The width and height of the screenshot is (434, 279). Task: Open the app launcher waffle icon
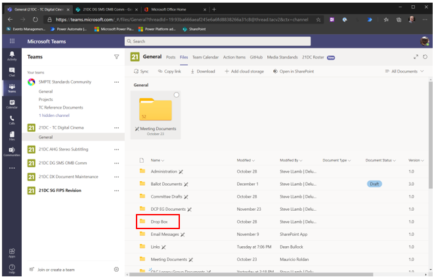(12, 41)
